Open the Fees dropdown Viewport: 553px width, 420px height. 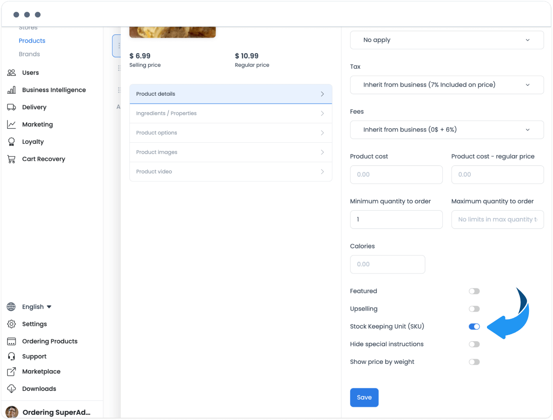[447, 129]
